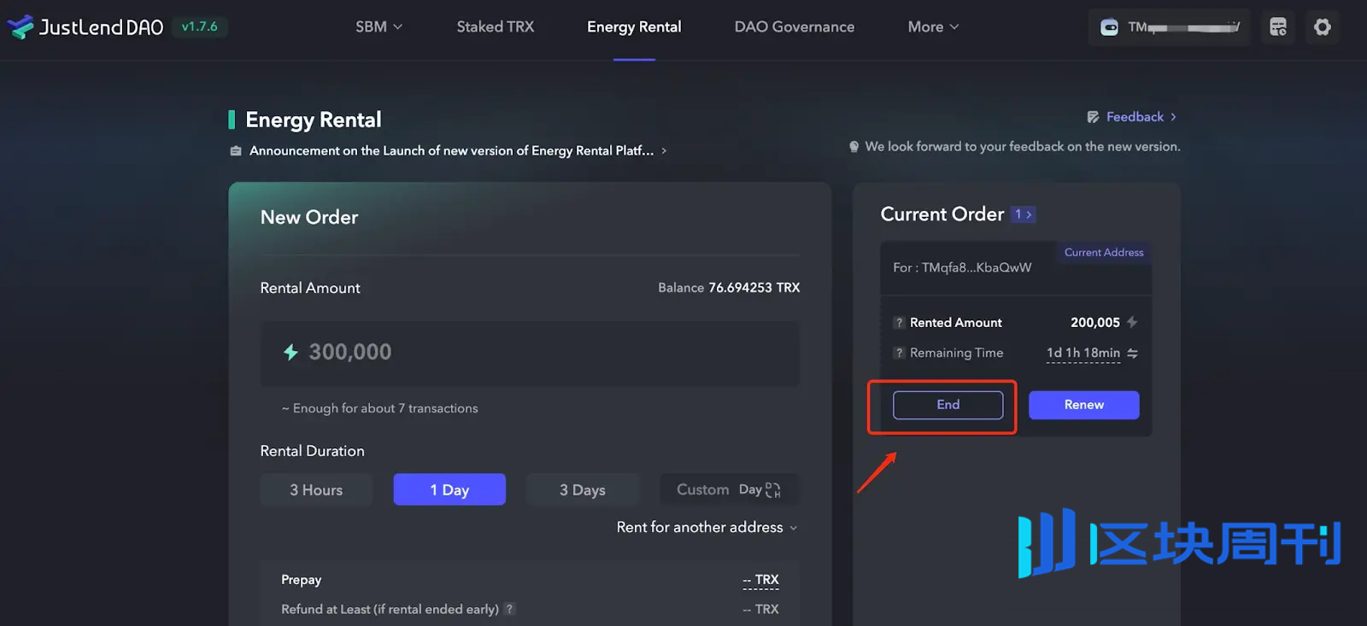The image size is (1367, 626).
Task: Click the Feedback edit icon
Action: [1093, 117]
